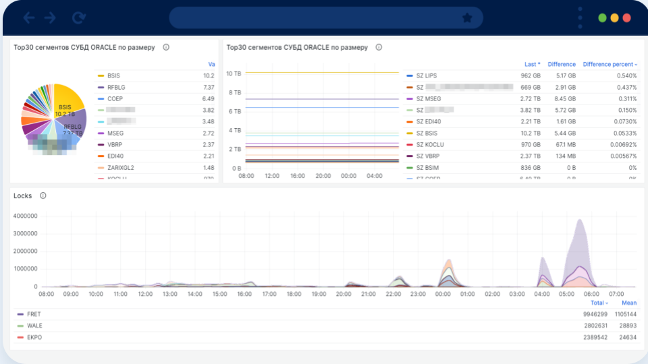Click the browser back arrow
The height and width of the screenshot is (364, 648).
tap(30, 18)
